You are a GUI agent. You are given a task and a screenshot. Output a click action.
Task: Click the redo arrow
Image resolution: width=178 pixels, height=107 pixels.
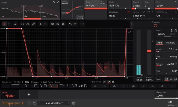[75, 24]
